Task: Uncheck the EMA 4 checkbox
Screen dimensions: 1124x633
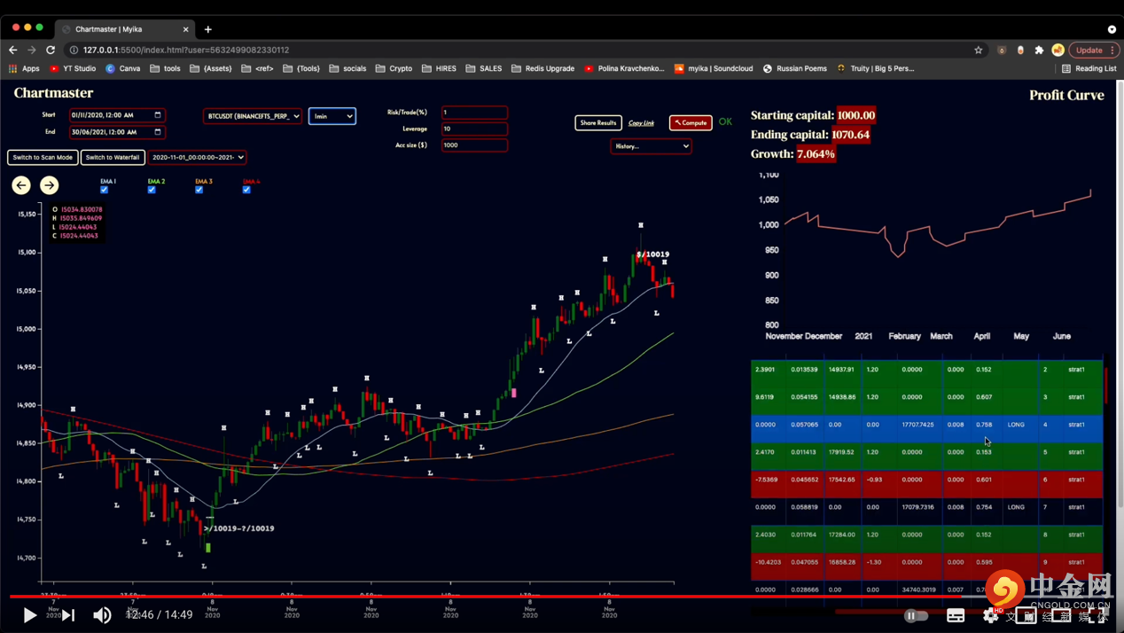Action: tap(246, 190)
